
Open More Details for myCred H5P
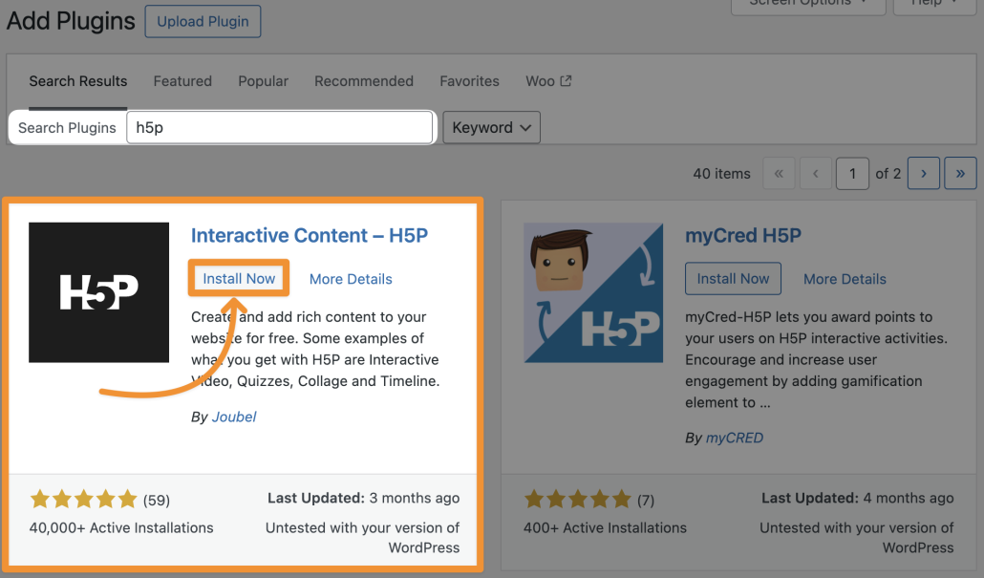(845, 279)
